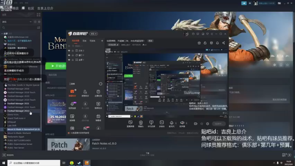The width and height of the screenshot is (295, 166).
Task: Add the camera source (摄像头)
Action: [x=141, y=124]
